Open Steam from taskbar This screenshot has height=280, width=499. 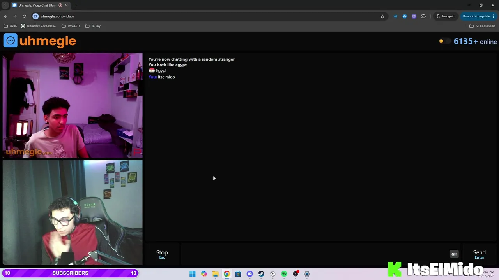tap(261, 274)
